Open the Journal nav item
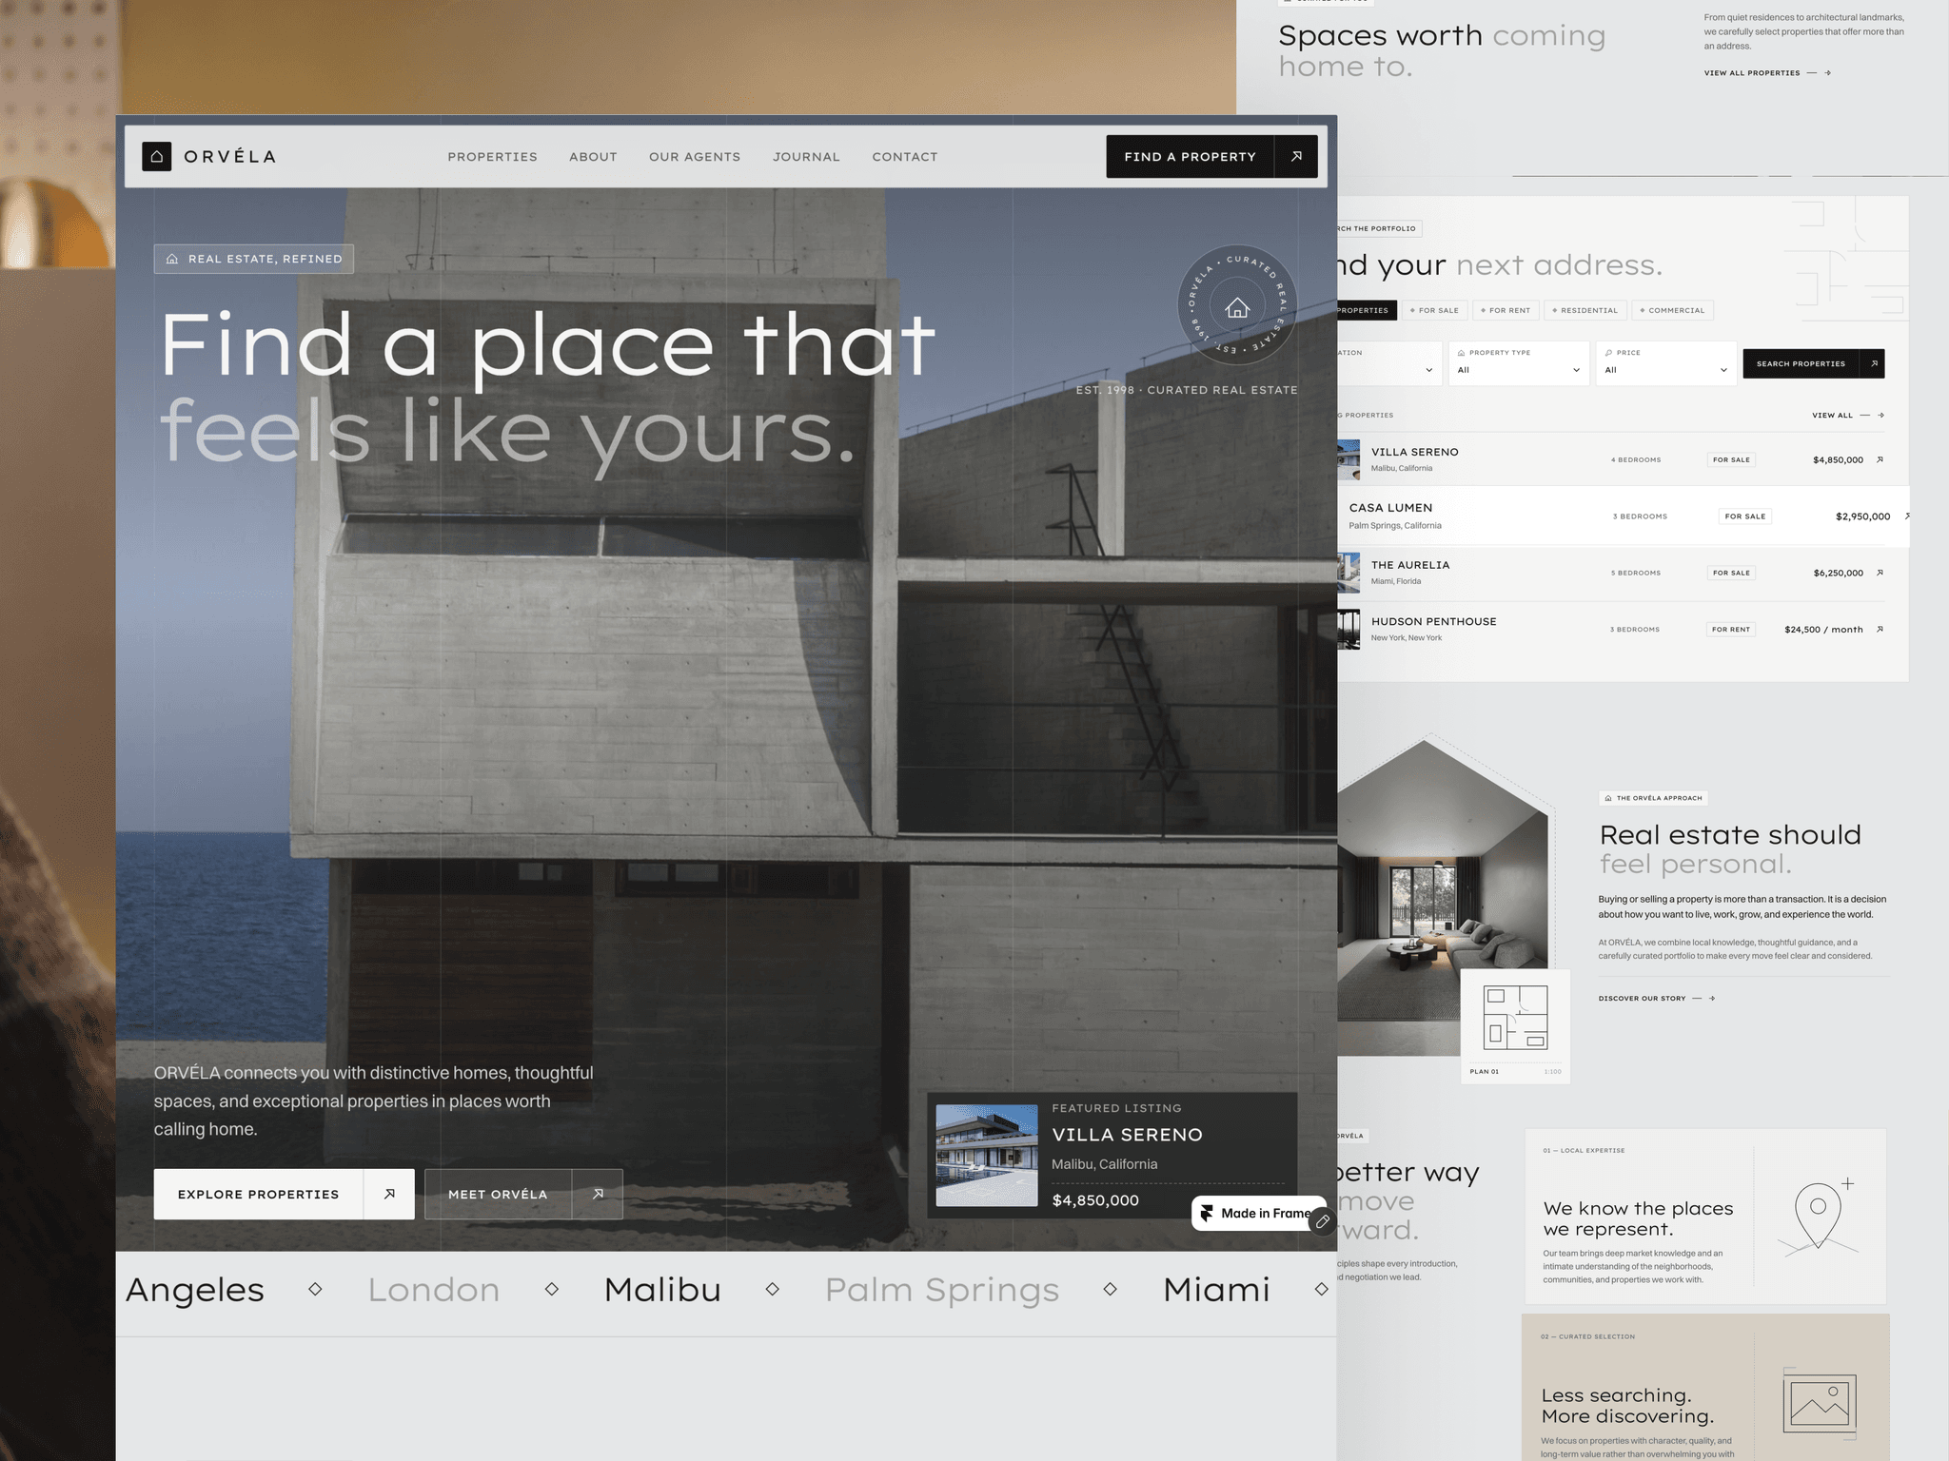The width and height of the screenshot is (1949, 1461). coord(806,157)
